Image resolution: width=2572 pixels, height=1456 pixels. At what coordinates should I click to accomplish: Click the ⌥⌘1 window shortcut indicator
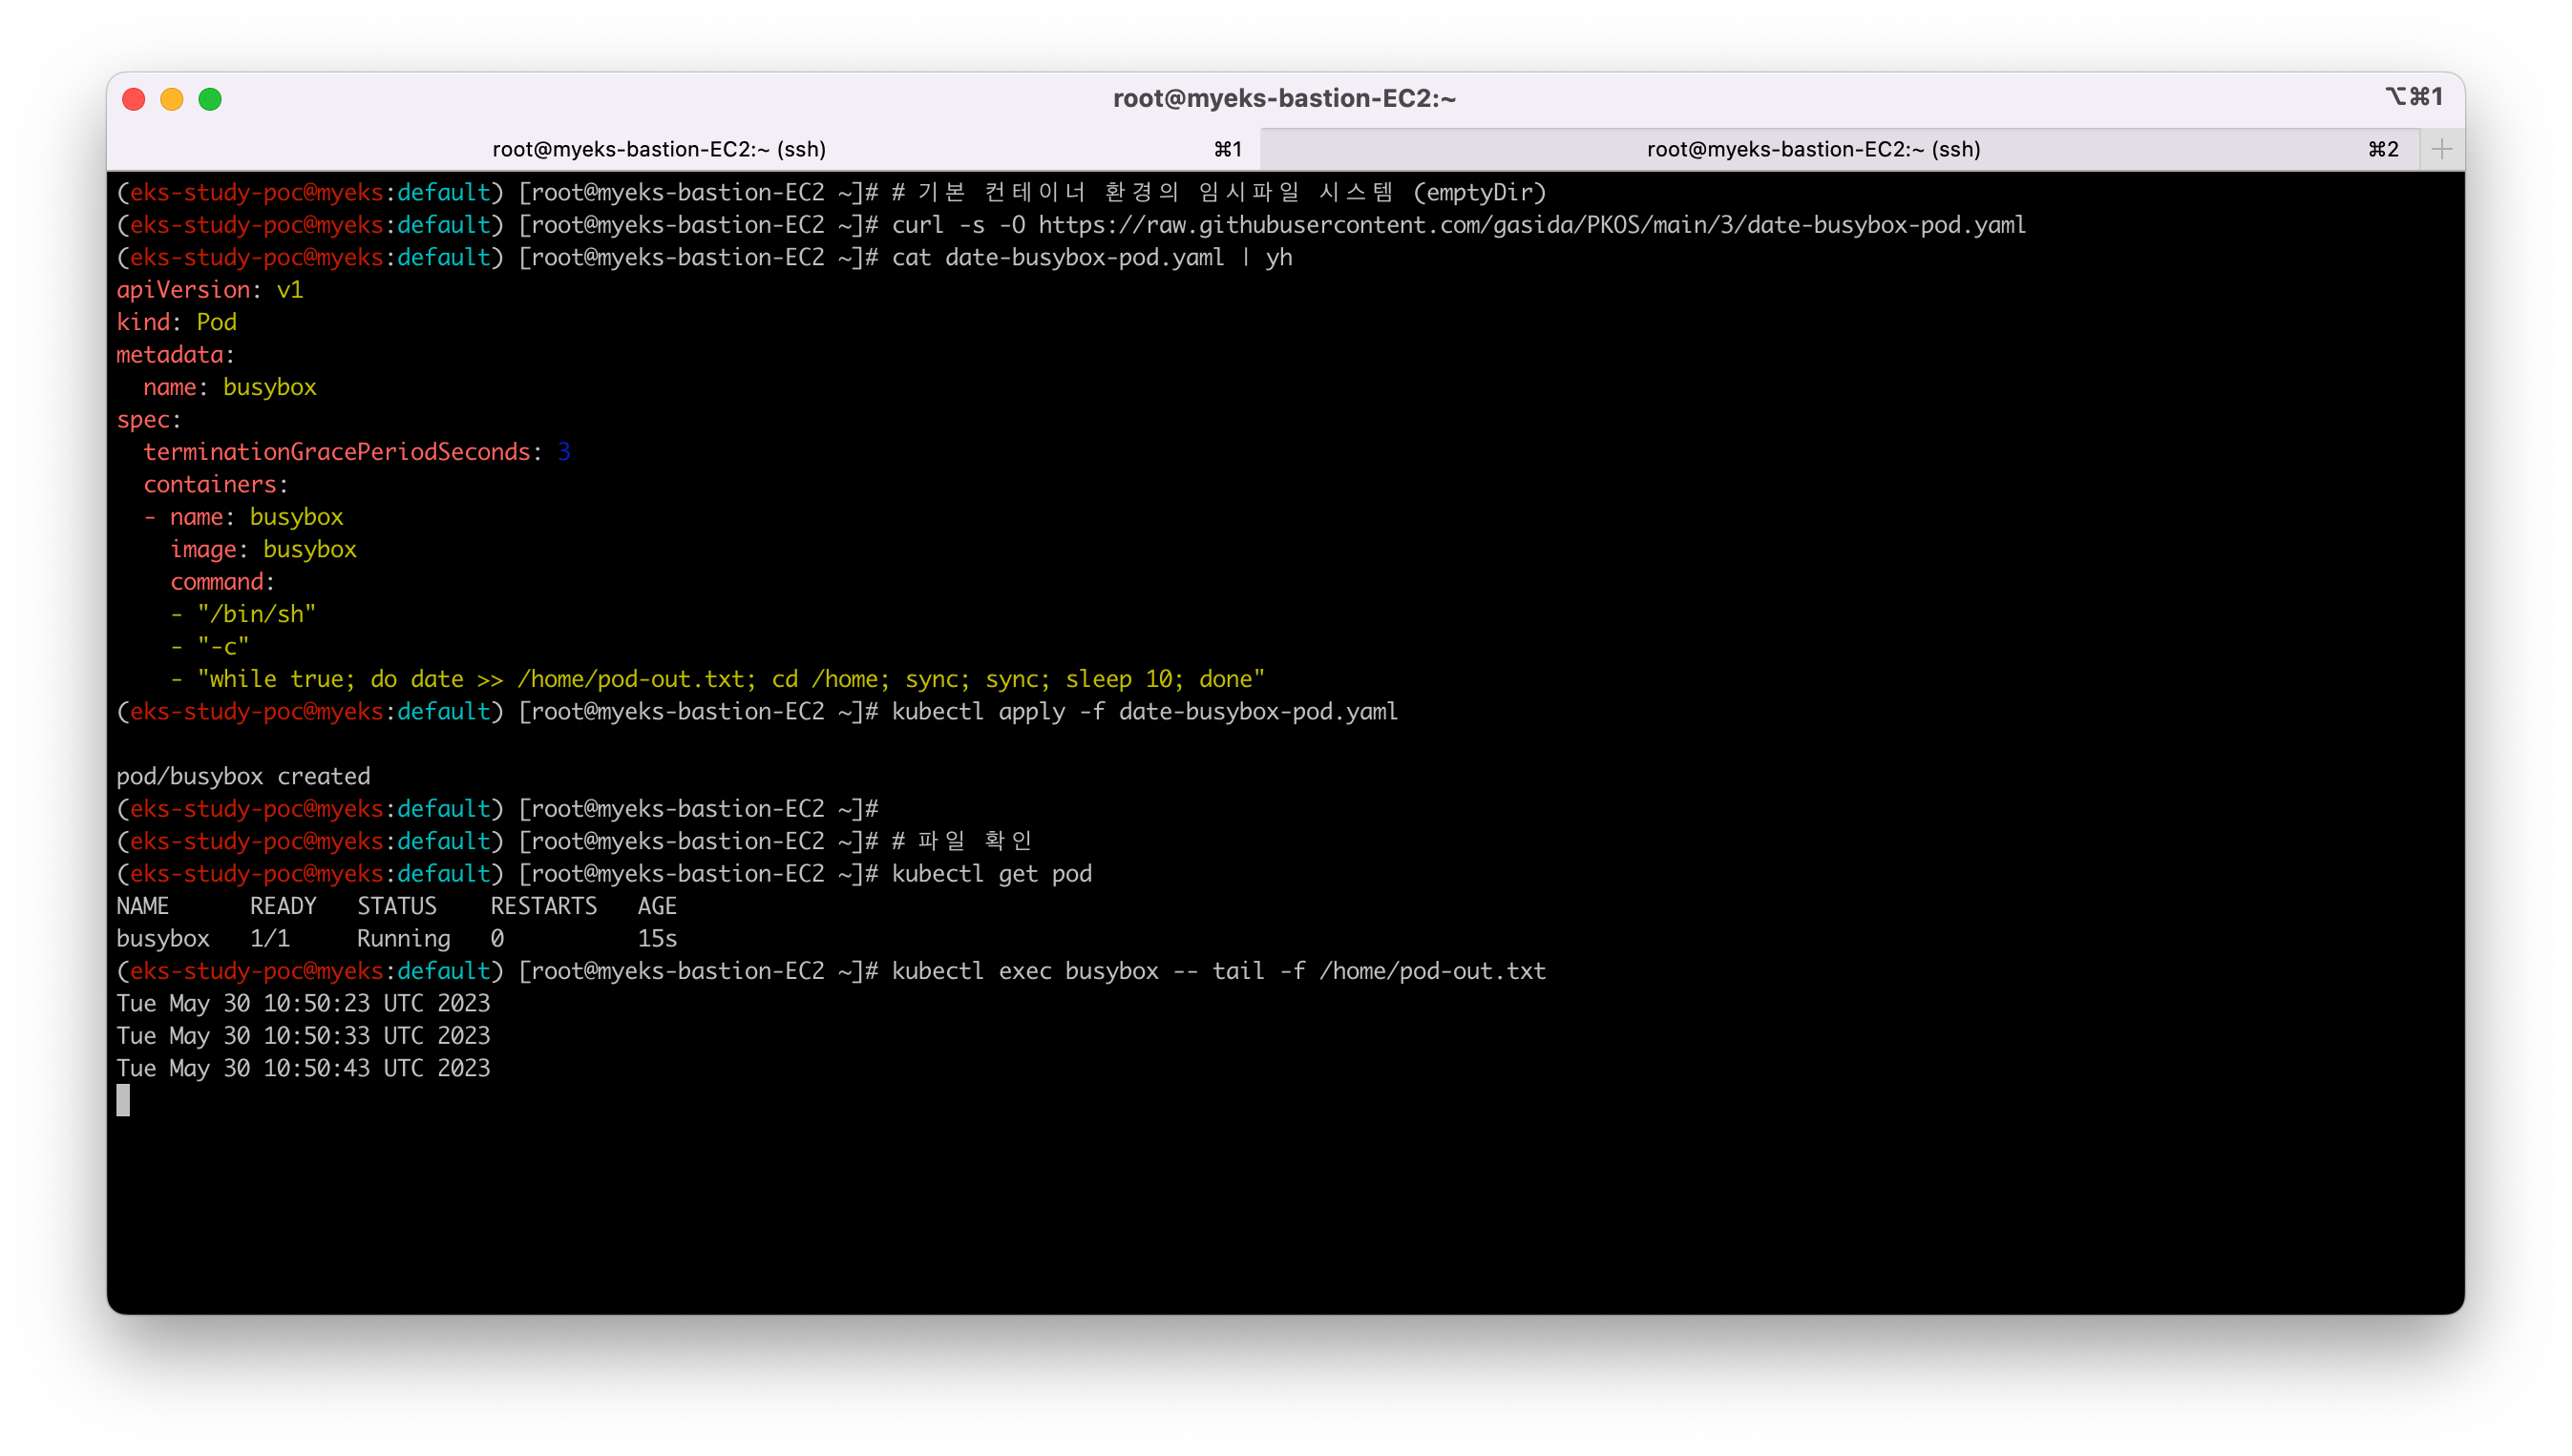(x=2413, y=97)
